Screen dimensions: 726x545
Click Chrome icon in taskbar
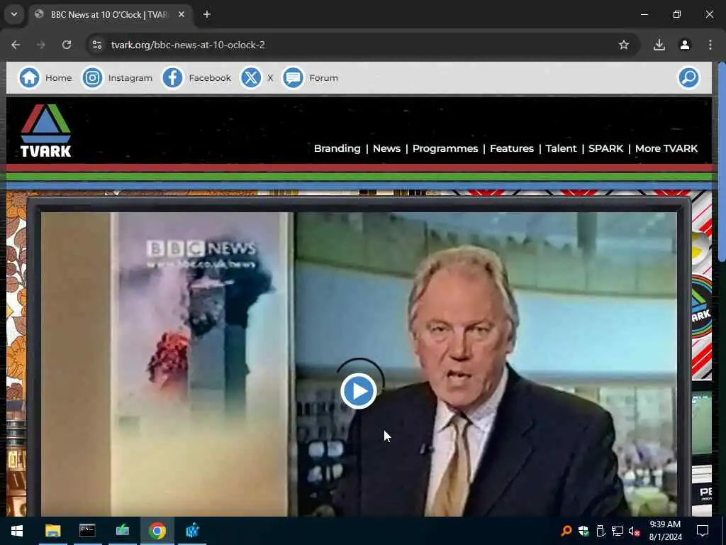click(157, 531)
